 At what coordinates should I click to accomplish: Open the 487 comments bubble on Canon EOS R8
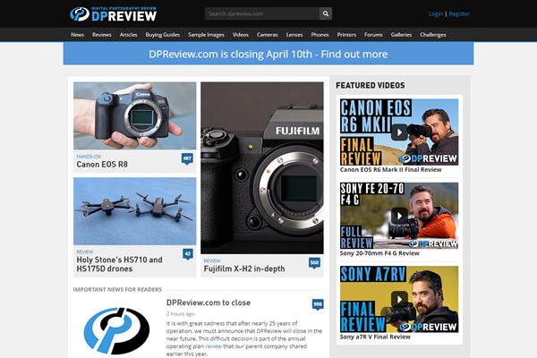click(187, 158)
